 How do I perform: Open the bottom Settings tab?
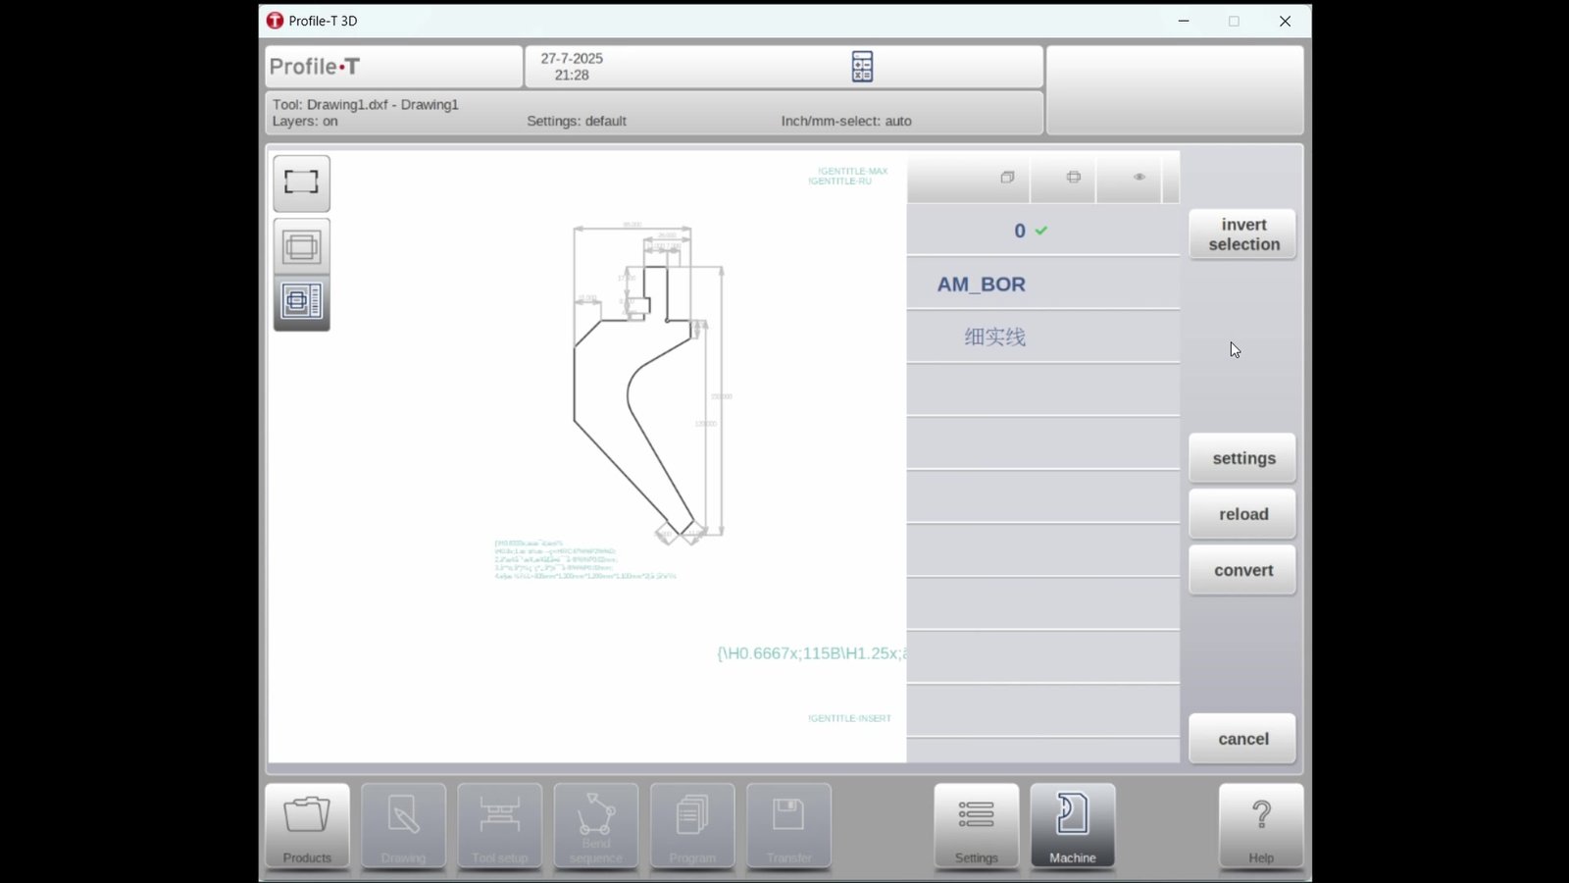pos(977,826)
